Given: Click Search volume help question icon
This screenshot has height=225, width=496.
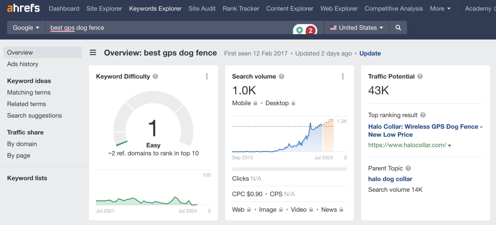Looking at the screenshot, I should click(282, 76).
